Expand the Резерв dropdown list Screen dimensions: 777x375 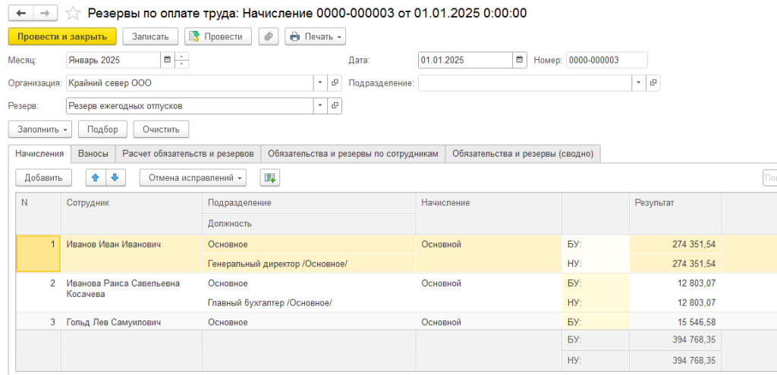click(320, 105)
